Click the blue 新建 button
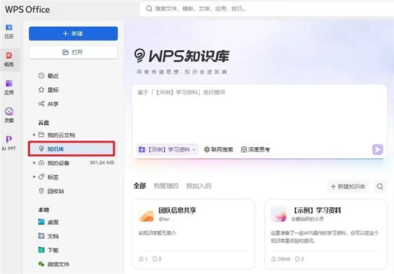 click(x=73, y=34)
